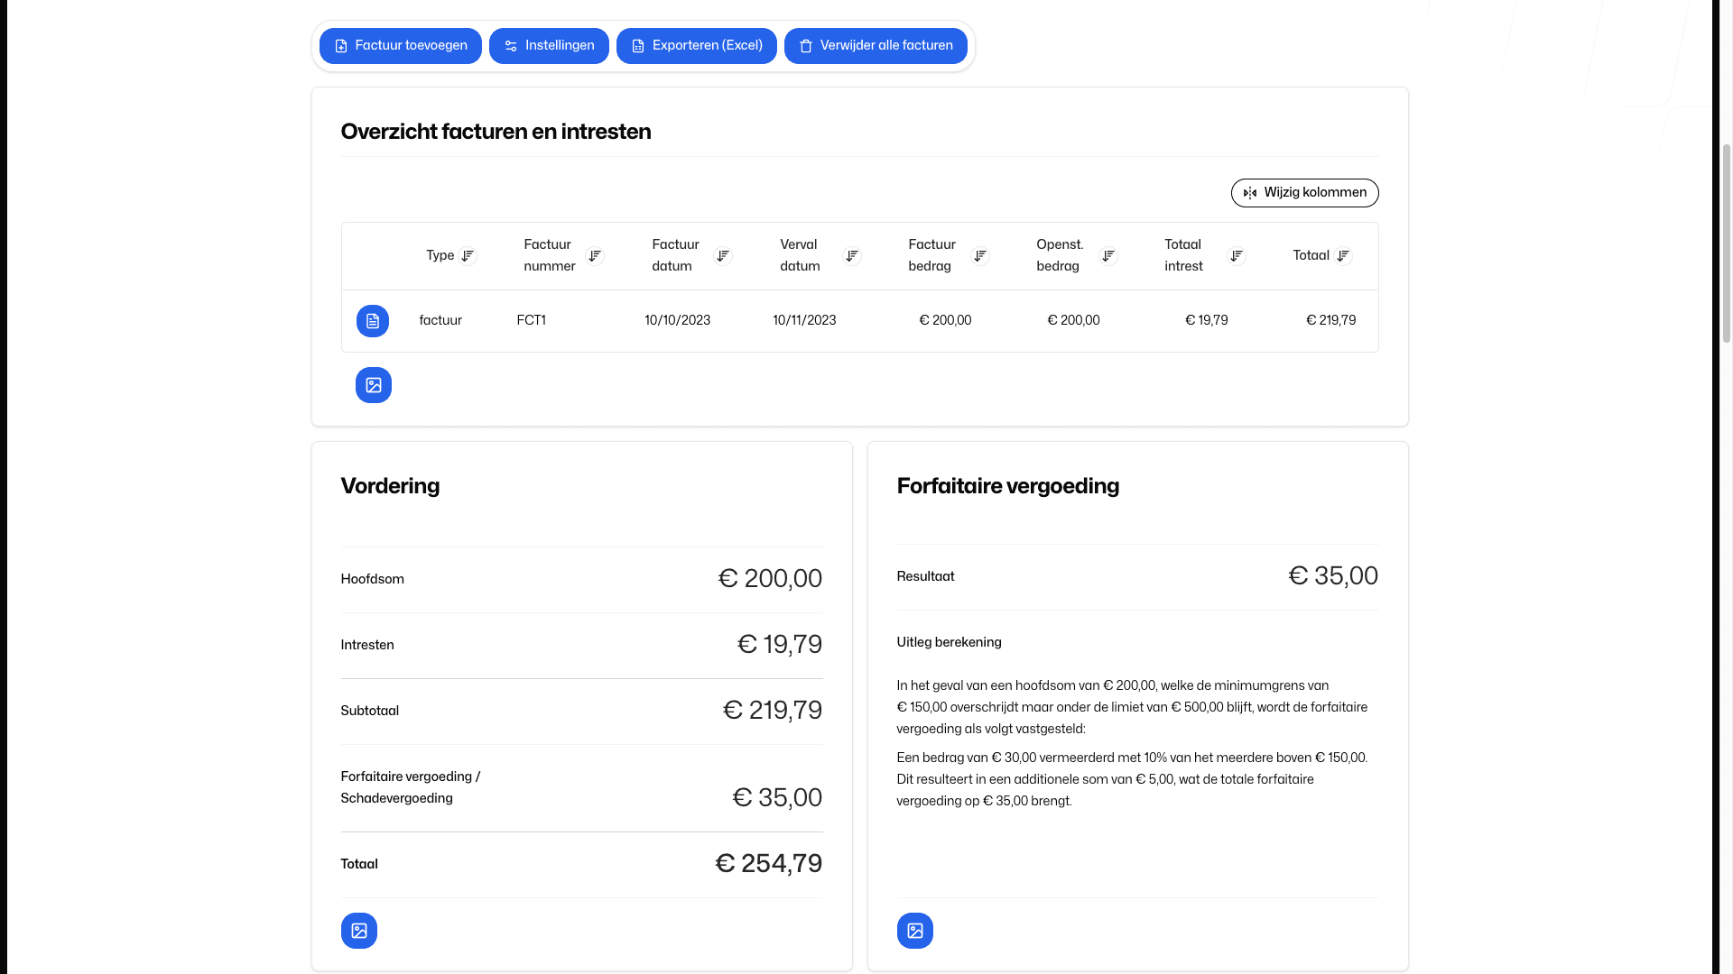The width and height of the screenshot is (1733, 974).
Task: Sort by Openst. bedrag column icon
Action: 1107,256
